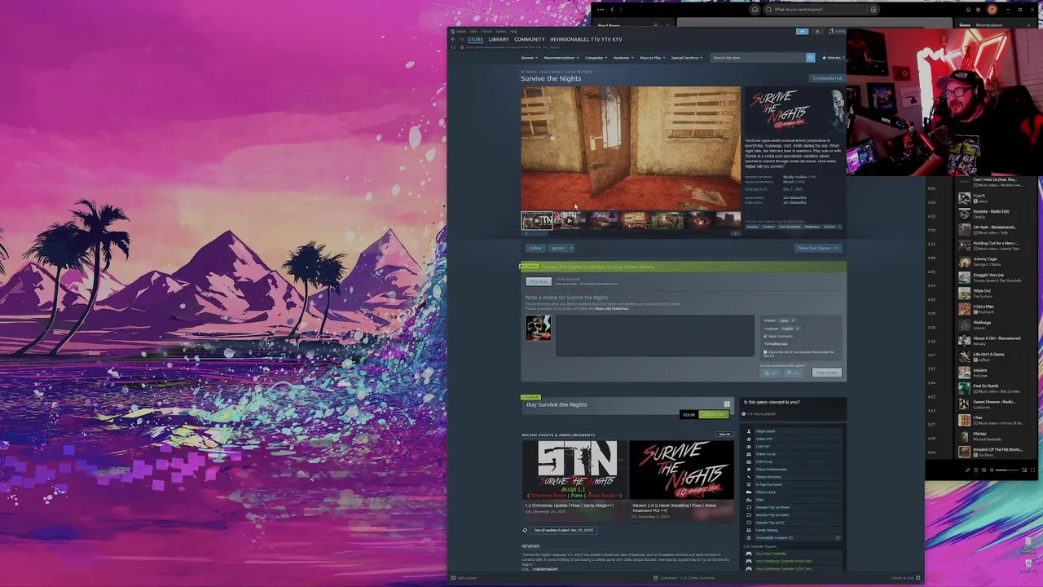Click the Windows platform icon in buy box

click(727, 404)
